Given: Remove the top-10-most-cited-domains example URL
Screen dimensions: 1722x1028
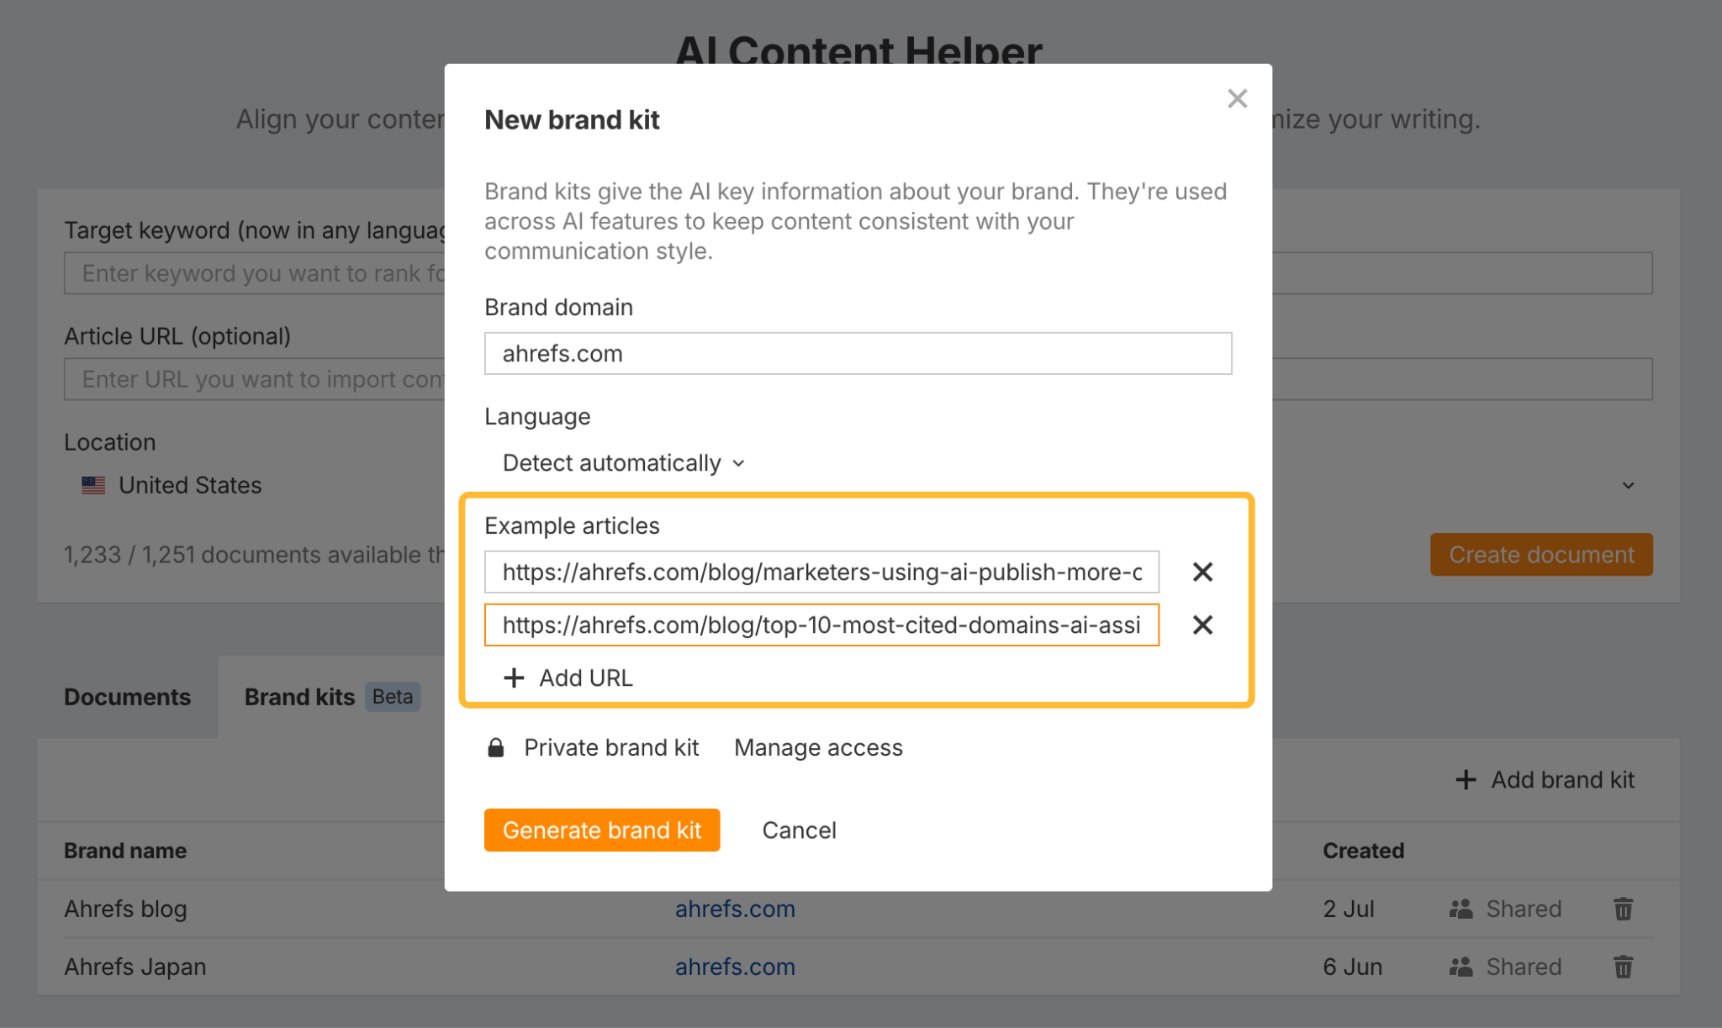Looking at the screenshot, I should coord(1202,625).
